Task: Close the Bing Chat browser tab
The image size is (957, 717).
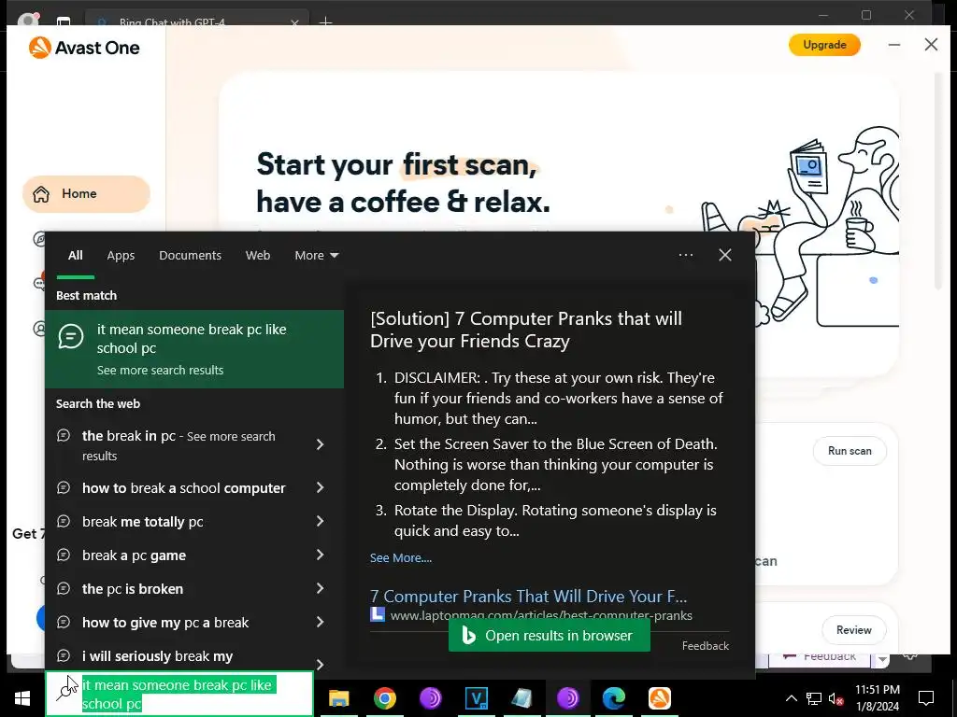Action: [x=294, y=22]
